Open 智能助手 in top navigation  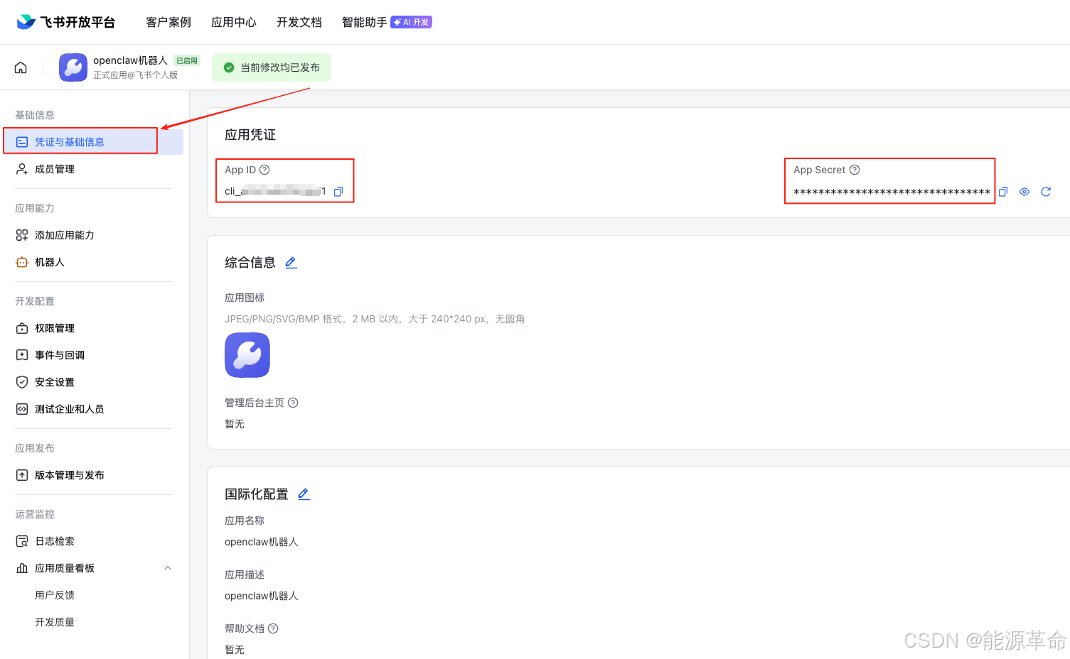click(x=365, y=22)
